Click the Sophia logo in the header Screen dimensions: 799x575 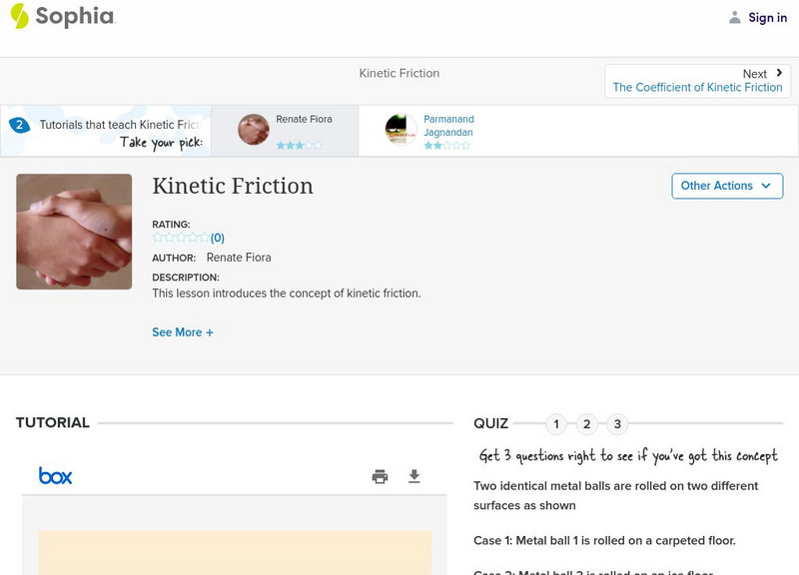[x=60, y=17]
